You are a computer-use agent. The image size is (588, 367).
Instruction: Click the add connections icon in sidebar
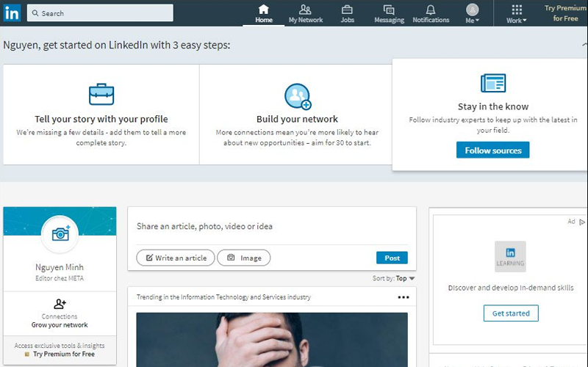pos(60,304)
